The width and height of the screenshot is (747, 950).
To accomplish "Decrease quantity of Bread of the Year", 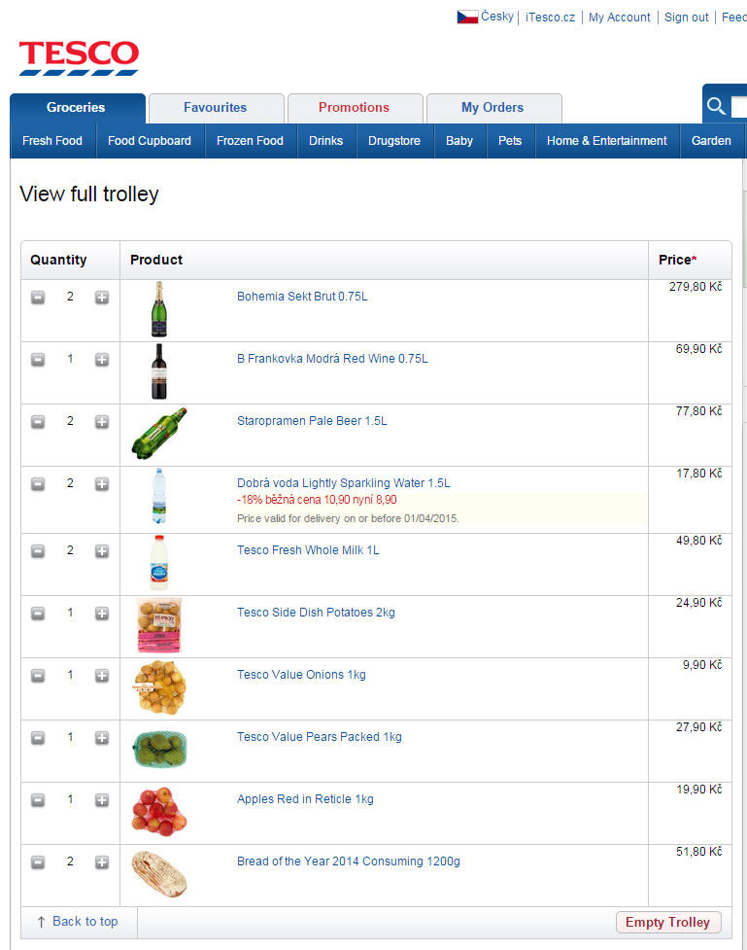I will coord(38,862).
